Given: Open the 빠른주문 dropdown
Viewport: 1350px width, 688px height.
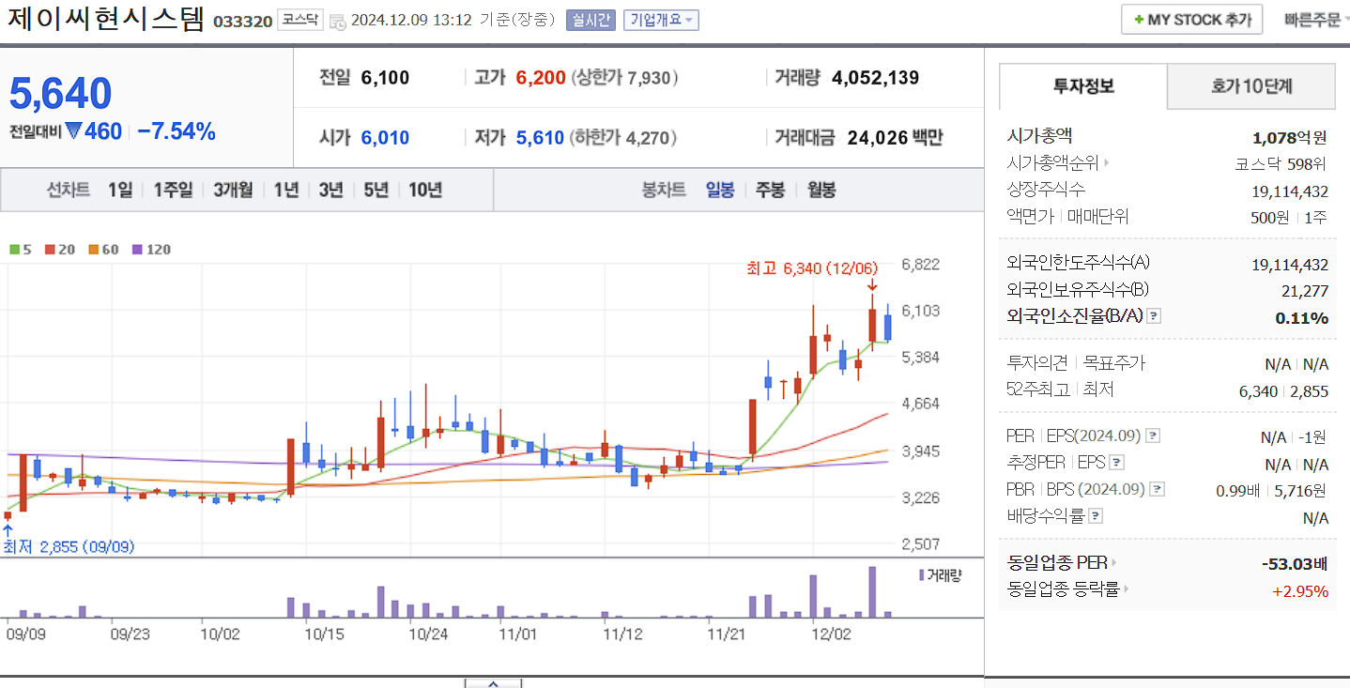Looking at the screenshot, I should click(x=1313, y=18).
